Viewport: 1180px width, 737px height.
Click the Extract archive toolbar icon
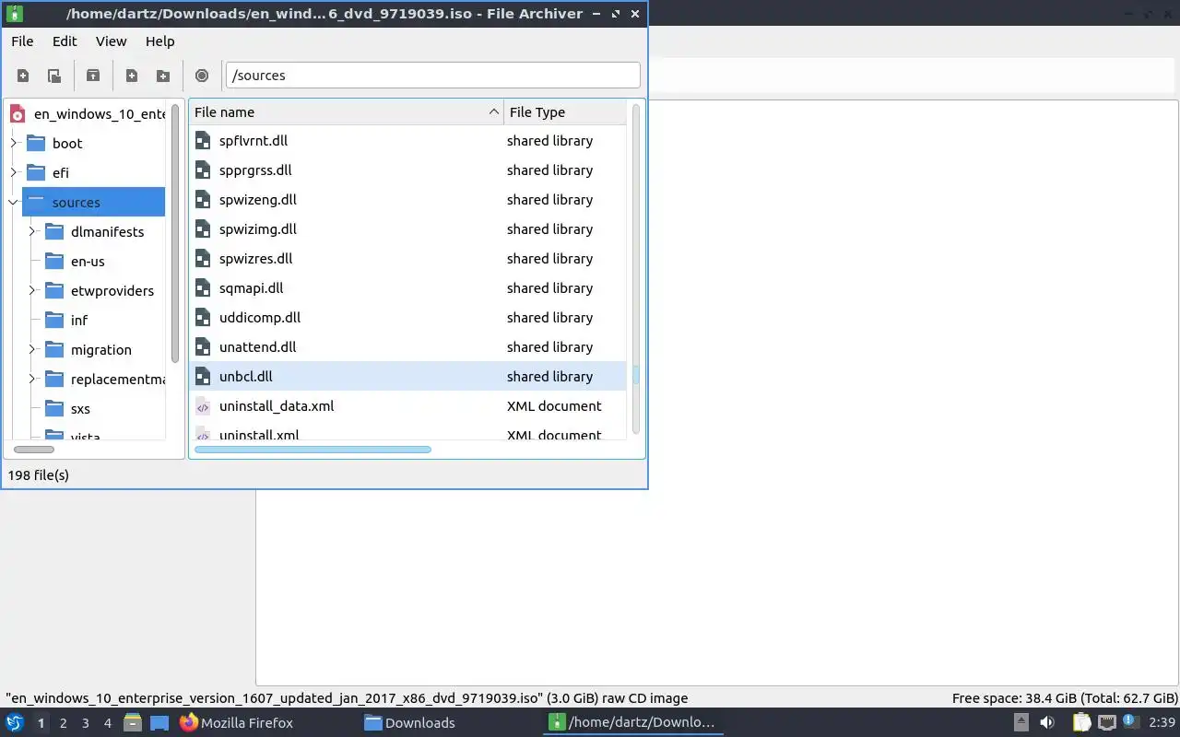coord(93,76)
